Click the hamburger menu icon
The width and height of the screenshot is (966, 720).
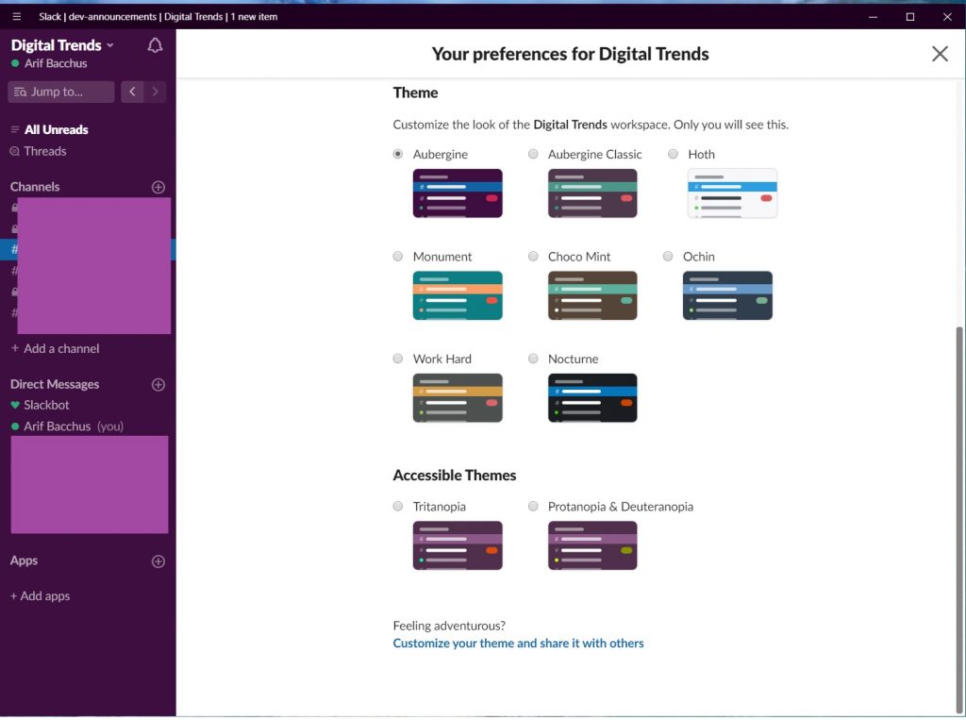pos(16,16)
